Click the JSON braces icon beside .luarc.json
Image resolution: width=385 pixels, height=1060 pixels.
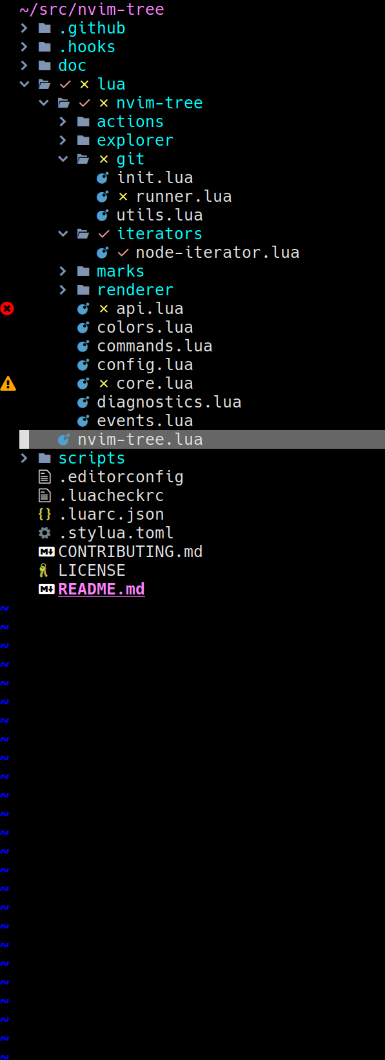[x=44, y=514]
